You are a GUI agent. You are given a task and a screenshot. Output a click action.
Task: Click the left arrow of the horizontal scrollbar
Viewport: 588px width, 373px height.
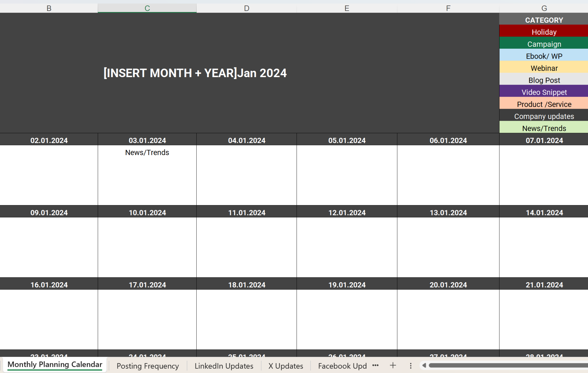pyautogui.click(x=424, y=365)
